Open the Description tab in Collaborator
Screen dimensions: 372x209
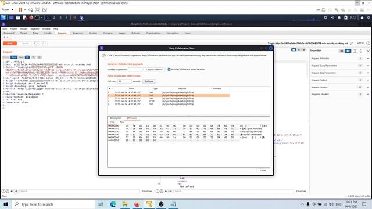[116, 118]
